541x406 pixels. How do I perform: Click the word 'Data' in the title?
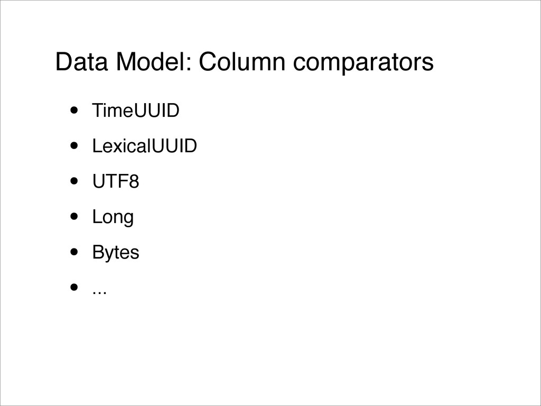pos(81,62)
